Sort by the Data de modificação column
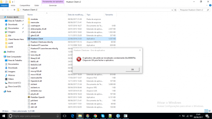 tap(76, 15)
